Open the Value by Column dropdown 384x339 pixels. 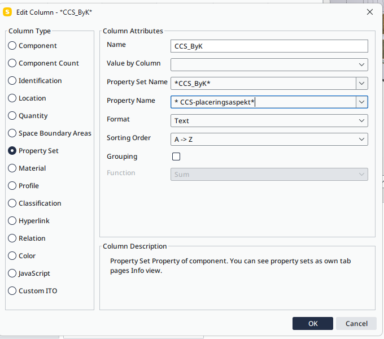[x=269, y=64]
